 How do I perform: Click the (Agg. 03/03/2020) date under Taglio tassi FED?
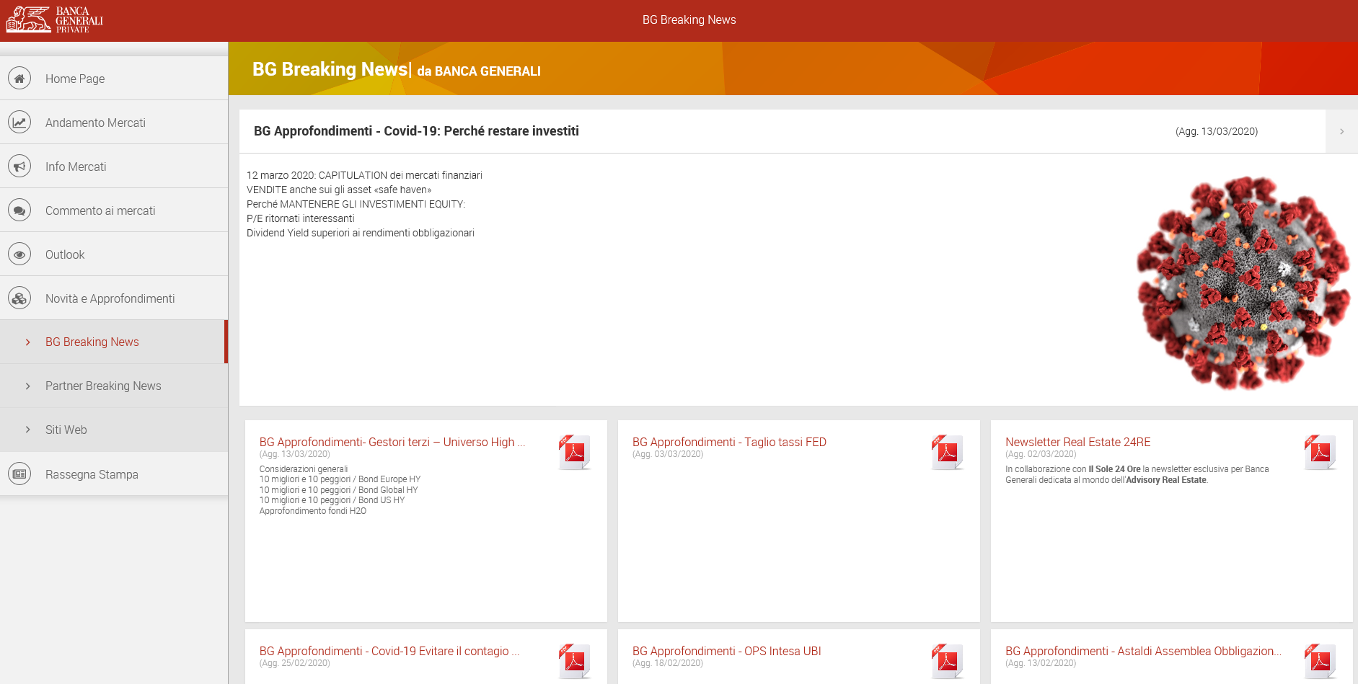(668, 454)
